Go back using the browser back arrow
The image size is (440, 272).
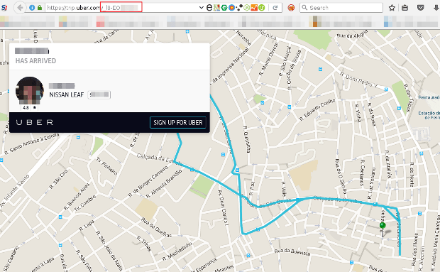point(20,8)
